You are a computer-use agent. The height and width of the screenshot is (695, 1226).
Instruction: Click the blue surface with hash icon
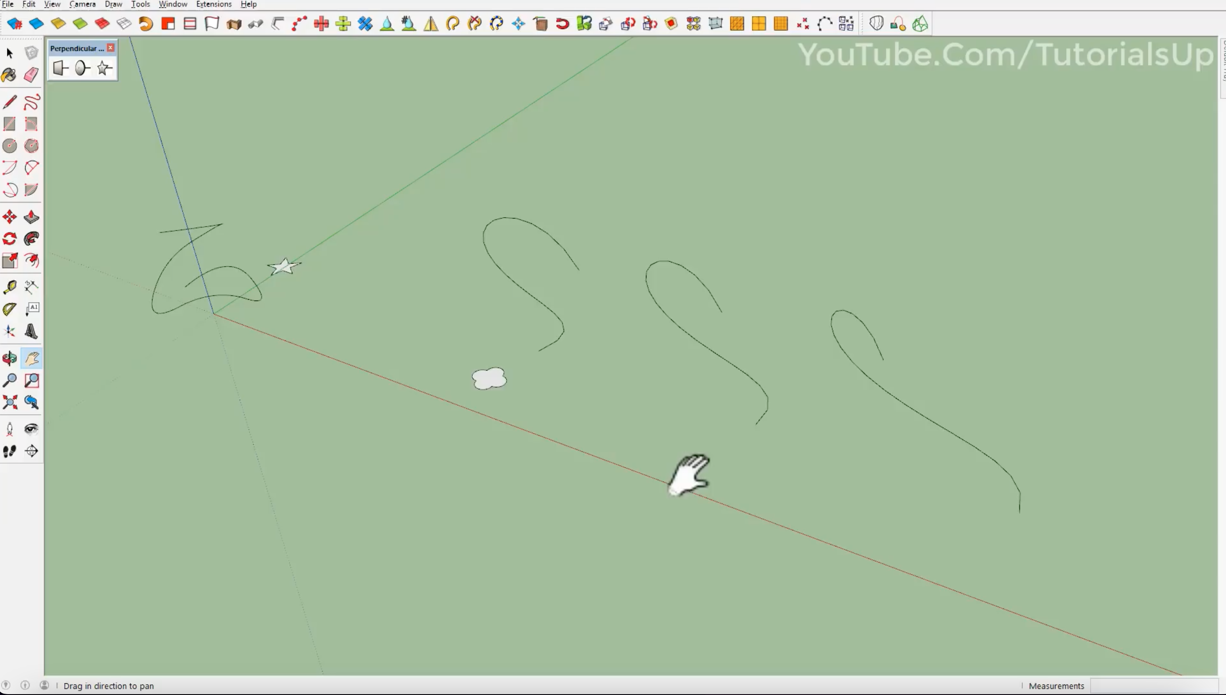coord(14,23)
